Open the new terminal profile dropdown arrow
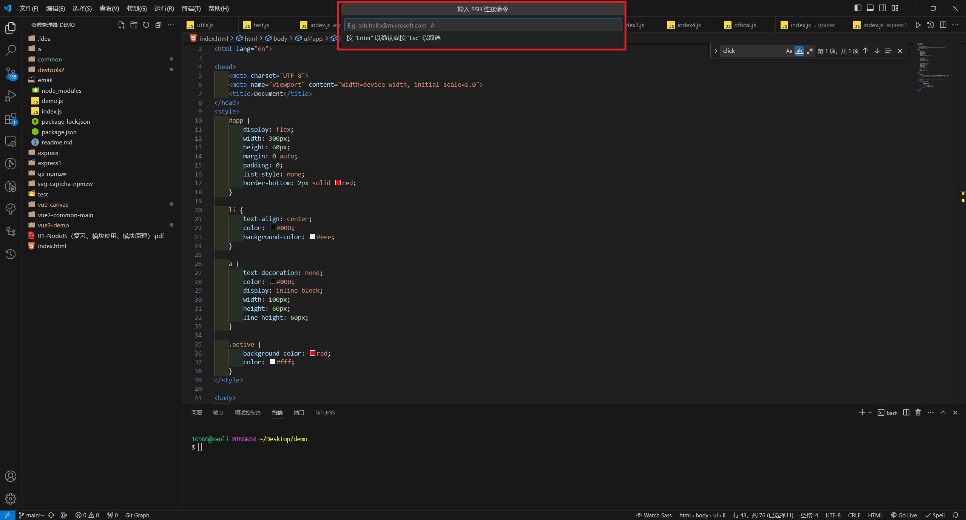Image resolution: width=966 pixels, height=520 pixels. click(x=870, y=413)
